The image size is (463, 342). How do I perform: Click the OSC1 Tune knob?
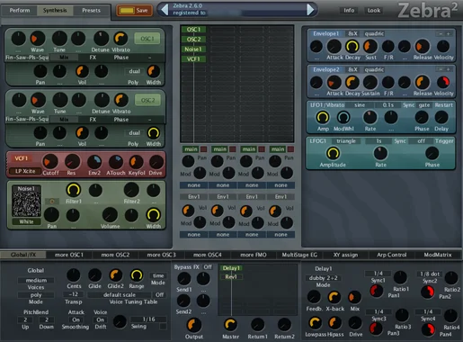pos(59,39)
